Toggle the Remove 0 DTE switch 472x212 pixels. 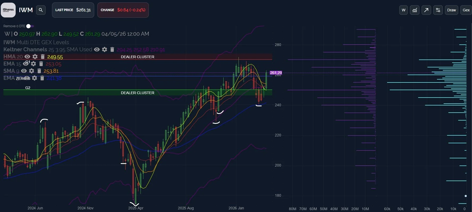pos(30,26)
